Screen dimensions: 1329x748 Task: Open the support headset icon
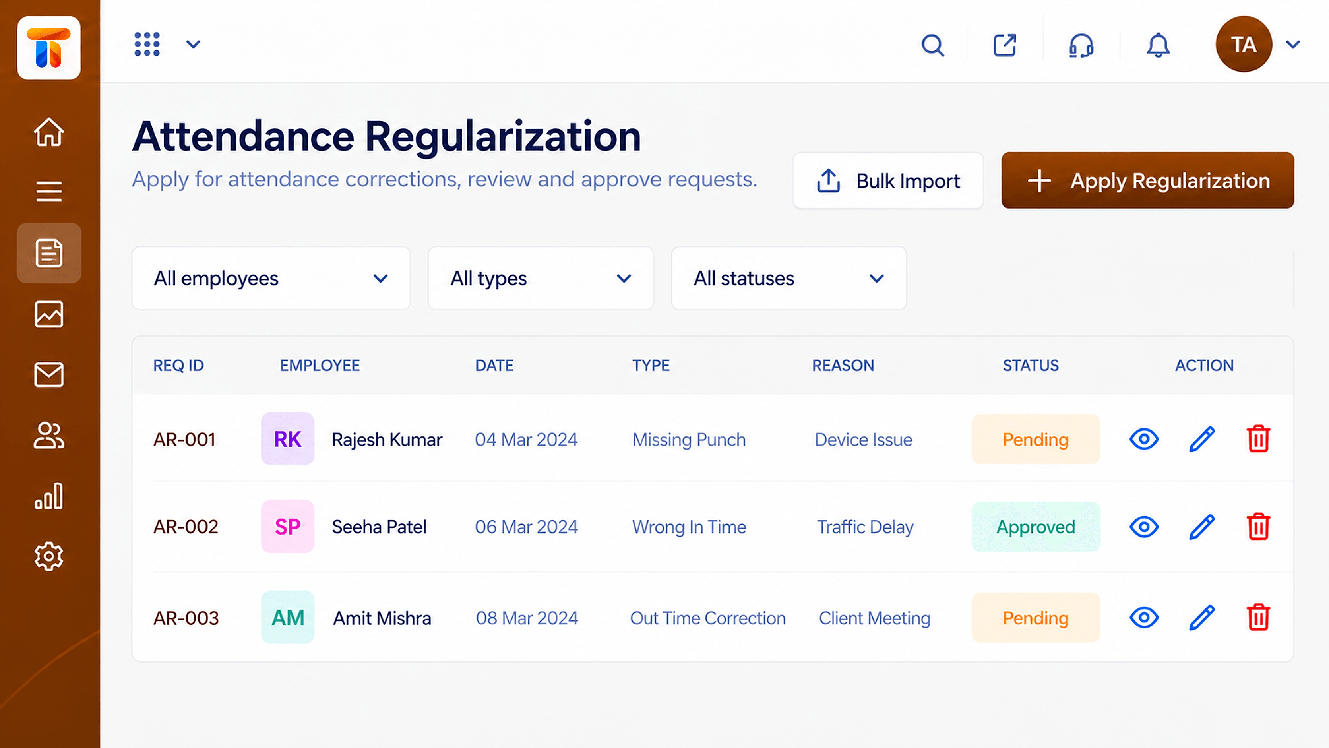pyautogui.click(x=1081, y=45)
